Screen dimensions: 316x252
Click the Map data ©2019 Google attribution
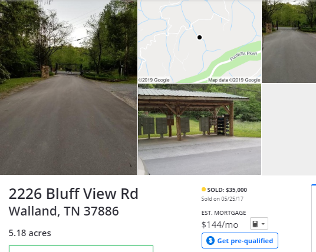[234, 80]
